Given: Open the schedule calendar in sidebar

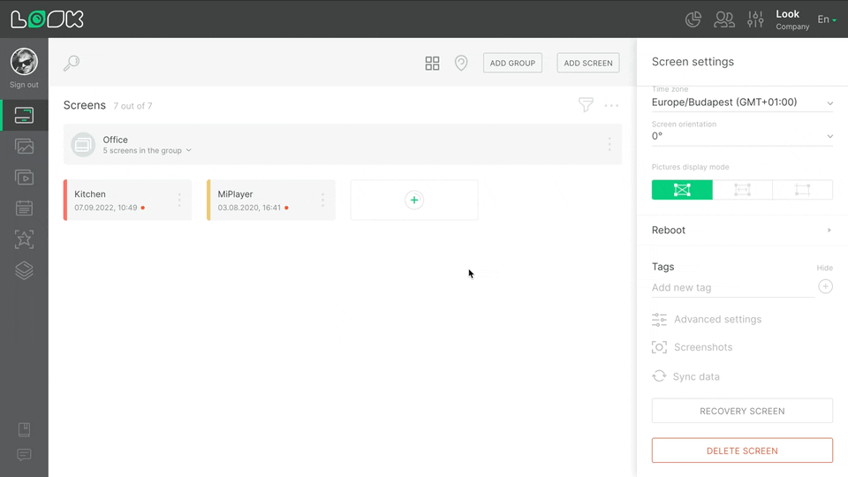Looking at the screenshot, I should tap(24, 208).
